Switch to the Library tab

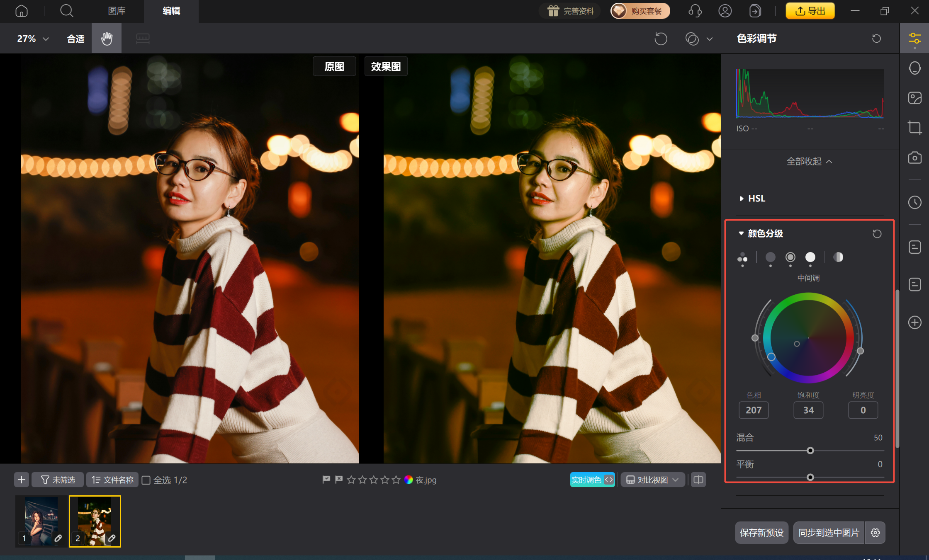click(x=117, y=11)
